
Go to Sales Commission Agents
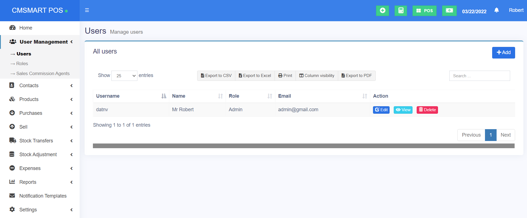[43, 74]
